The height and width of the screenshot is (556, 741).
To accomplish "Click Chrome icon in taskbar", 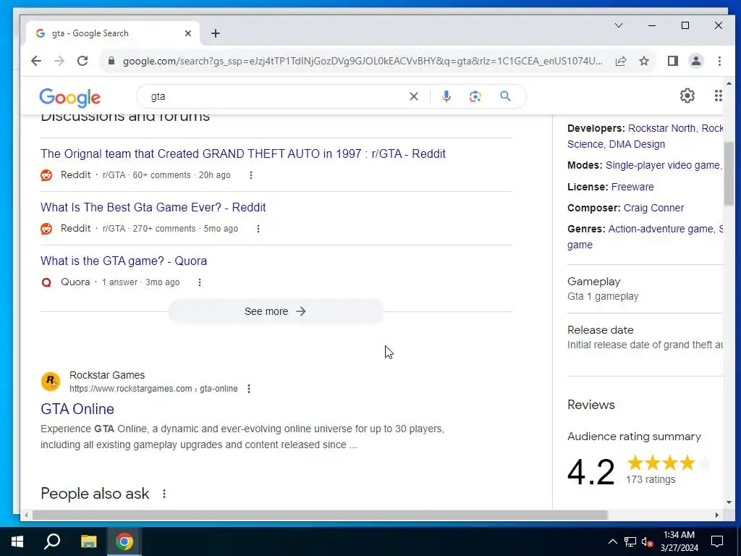I will pos(124,542).
